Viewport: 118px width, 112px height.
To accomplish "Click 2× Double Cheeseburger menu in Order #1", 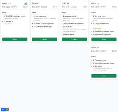I will tap(44, 24).
